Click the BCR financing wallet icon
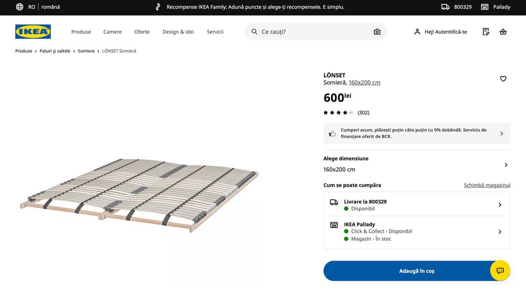 pos(332,133)
